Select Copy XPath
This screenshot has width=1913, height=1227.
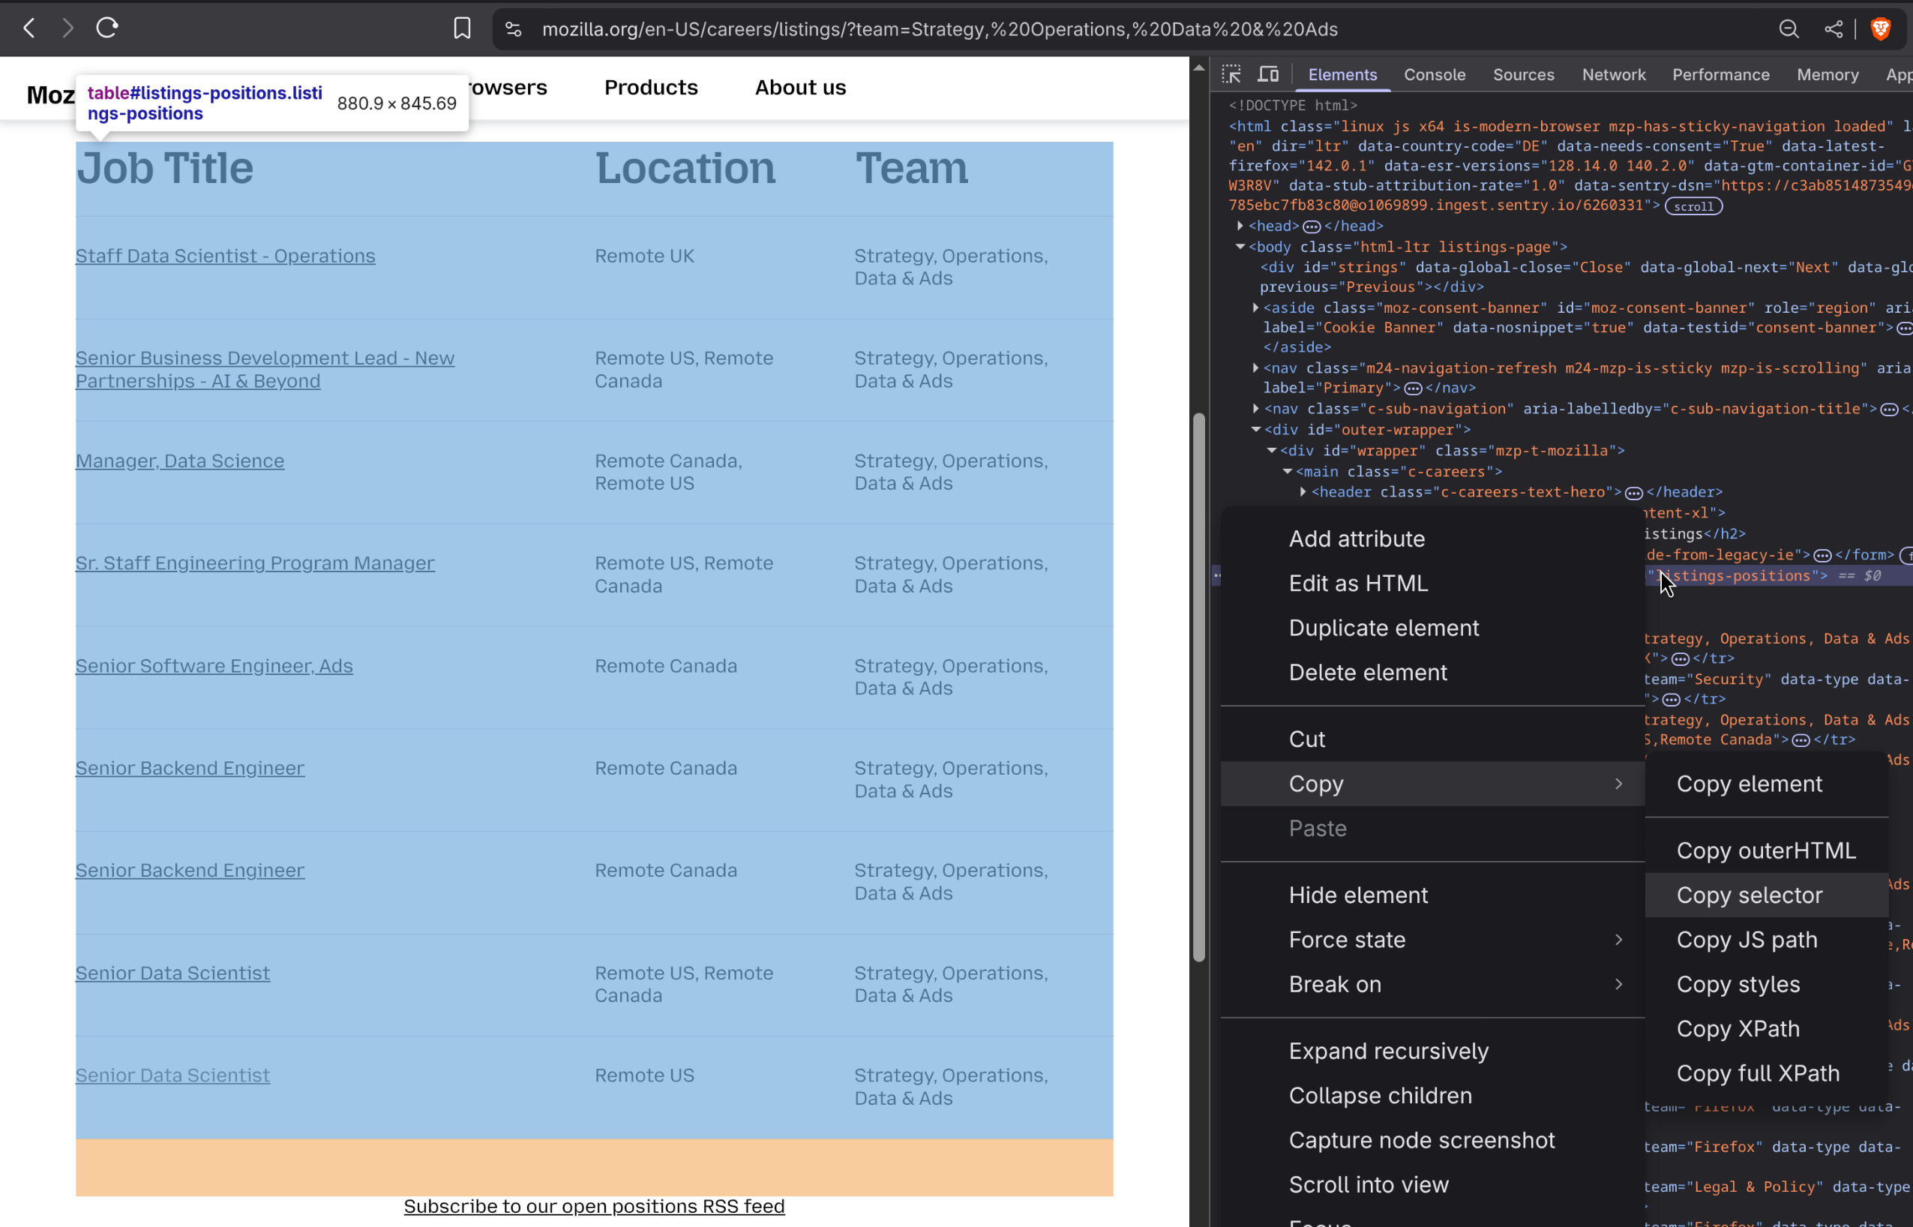[1766, 1030]
